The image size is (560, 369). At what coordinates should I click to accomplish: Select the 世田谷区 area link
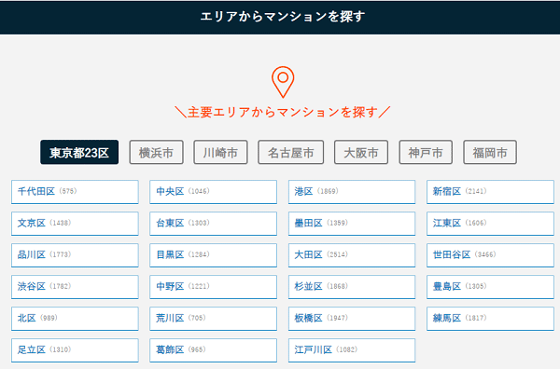pos(490,255)
